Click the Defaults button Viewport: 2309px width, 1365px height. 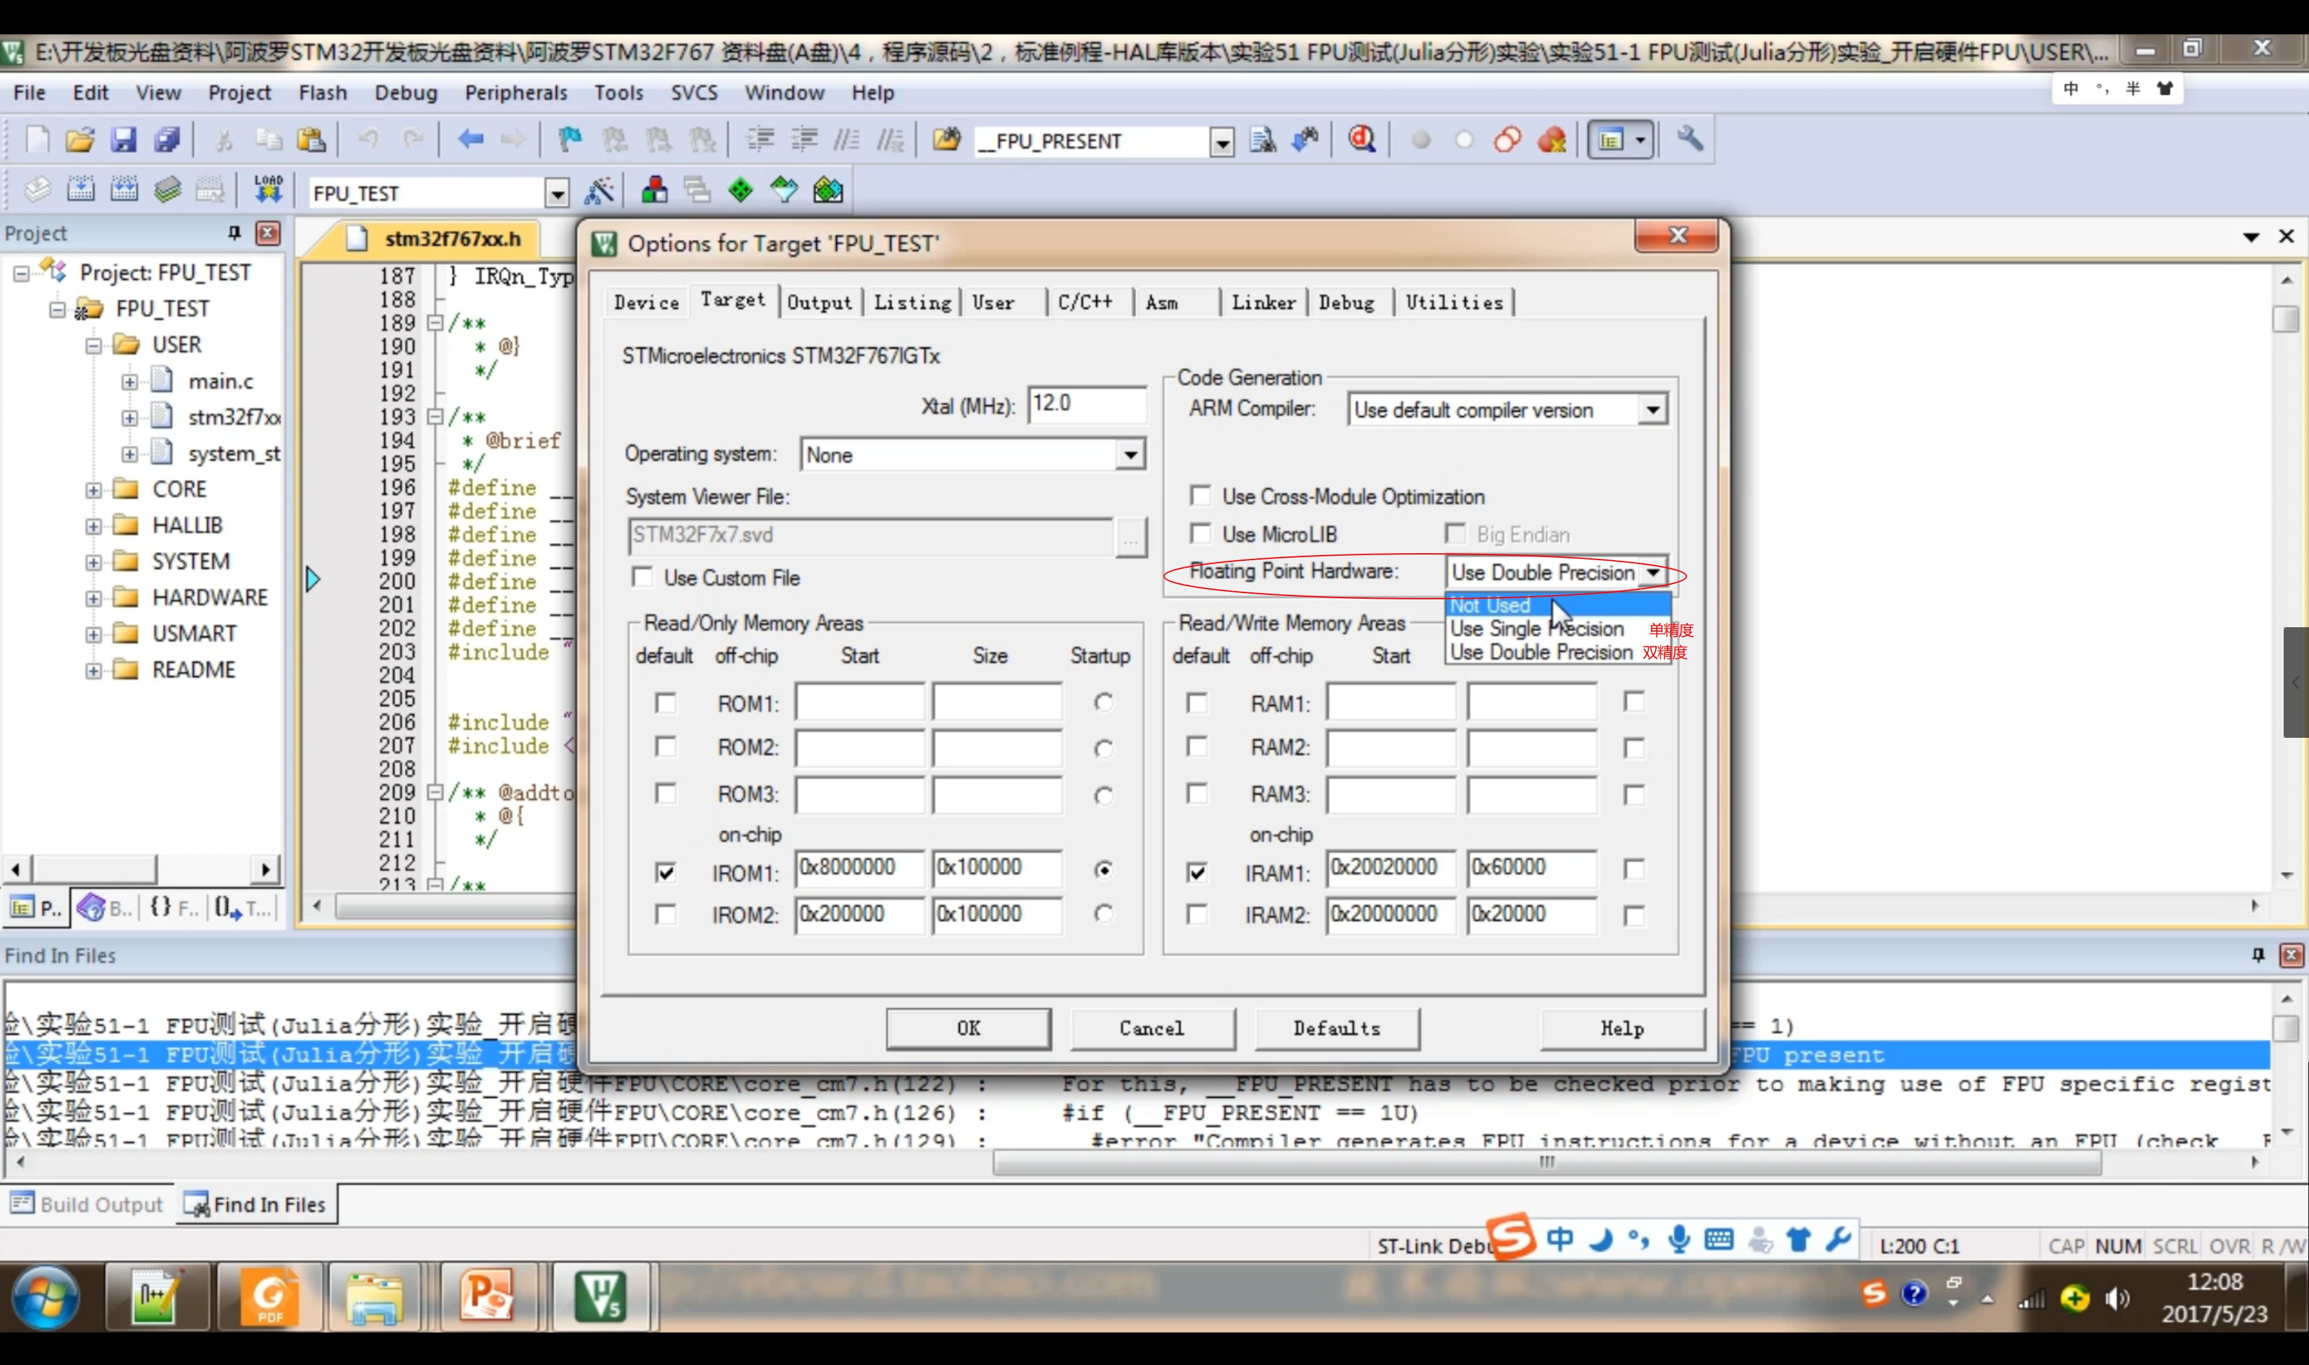coord(1335,1027)
